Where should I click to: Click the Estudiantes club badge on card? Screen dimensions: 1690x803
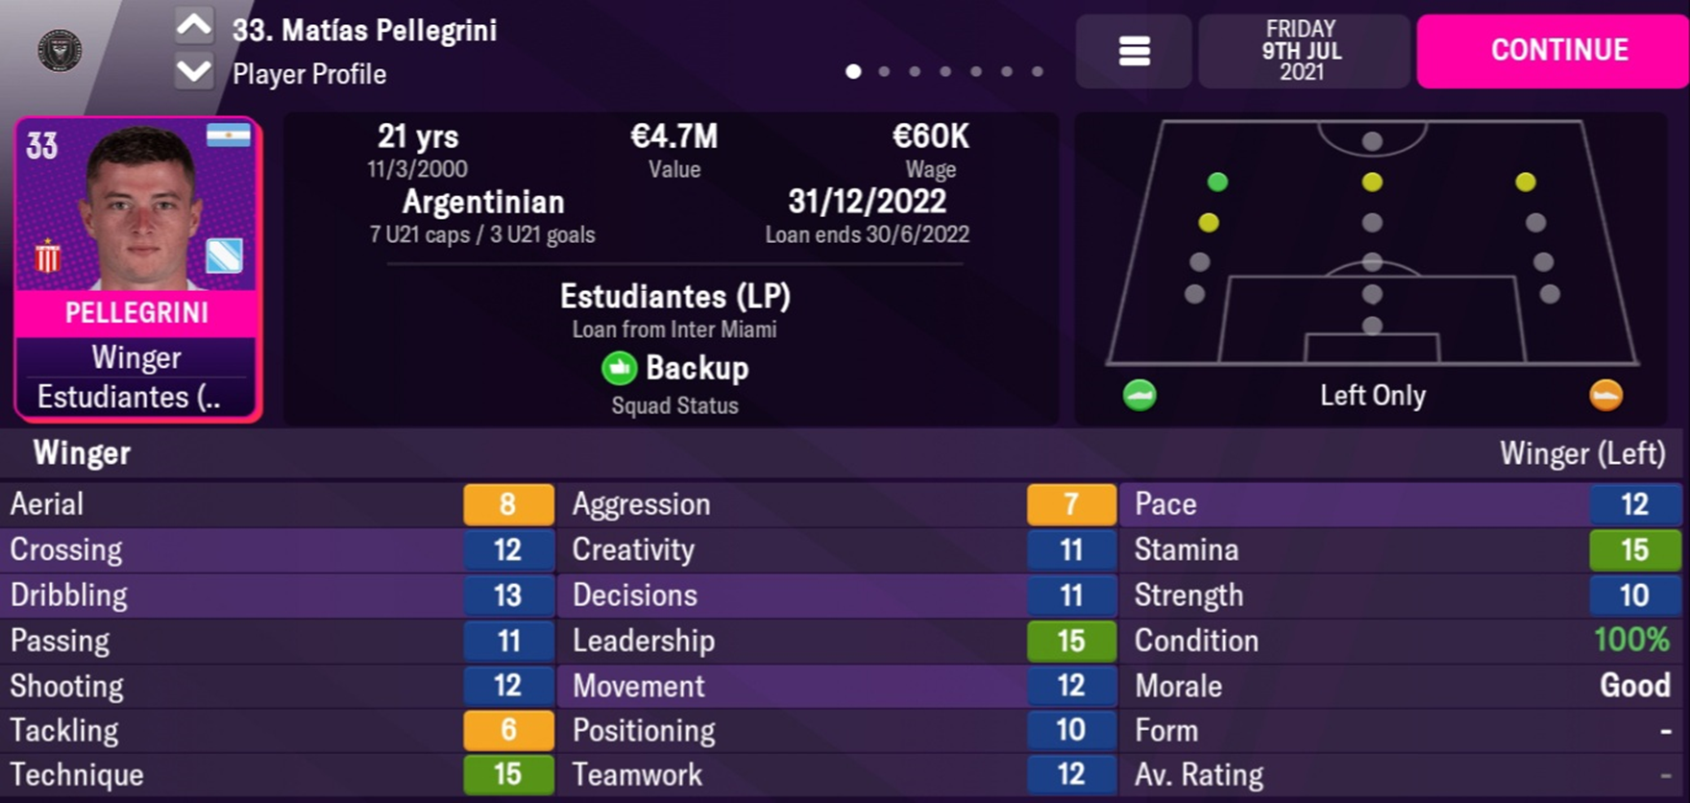click(x=47, y=257)
